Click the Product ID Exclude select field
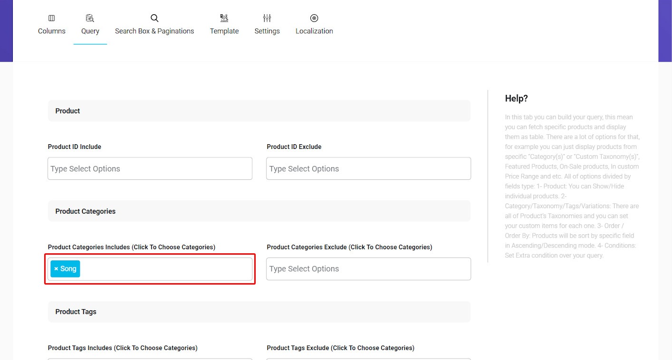The width and height of the screenshot is (672, 360). tap(368, 168)
